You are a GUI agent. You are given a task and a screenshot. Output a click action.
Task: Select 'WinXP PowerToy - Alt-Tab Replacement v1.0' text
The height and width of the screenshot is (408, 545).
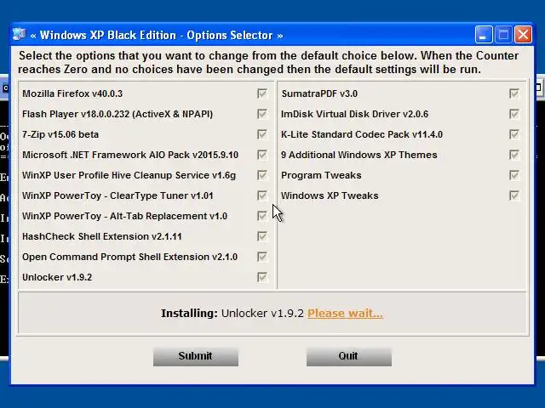(x=124, y=216)
